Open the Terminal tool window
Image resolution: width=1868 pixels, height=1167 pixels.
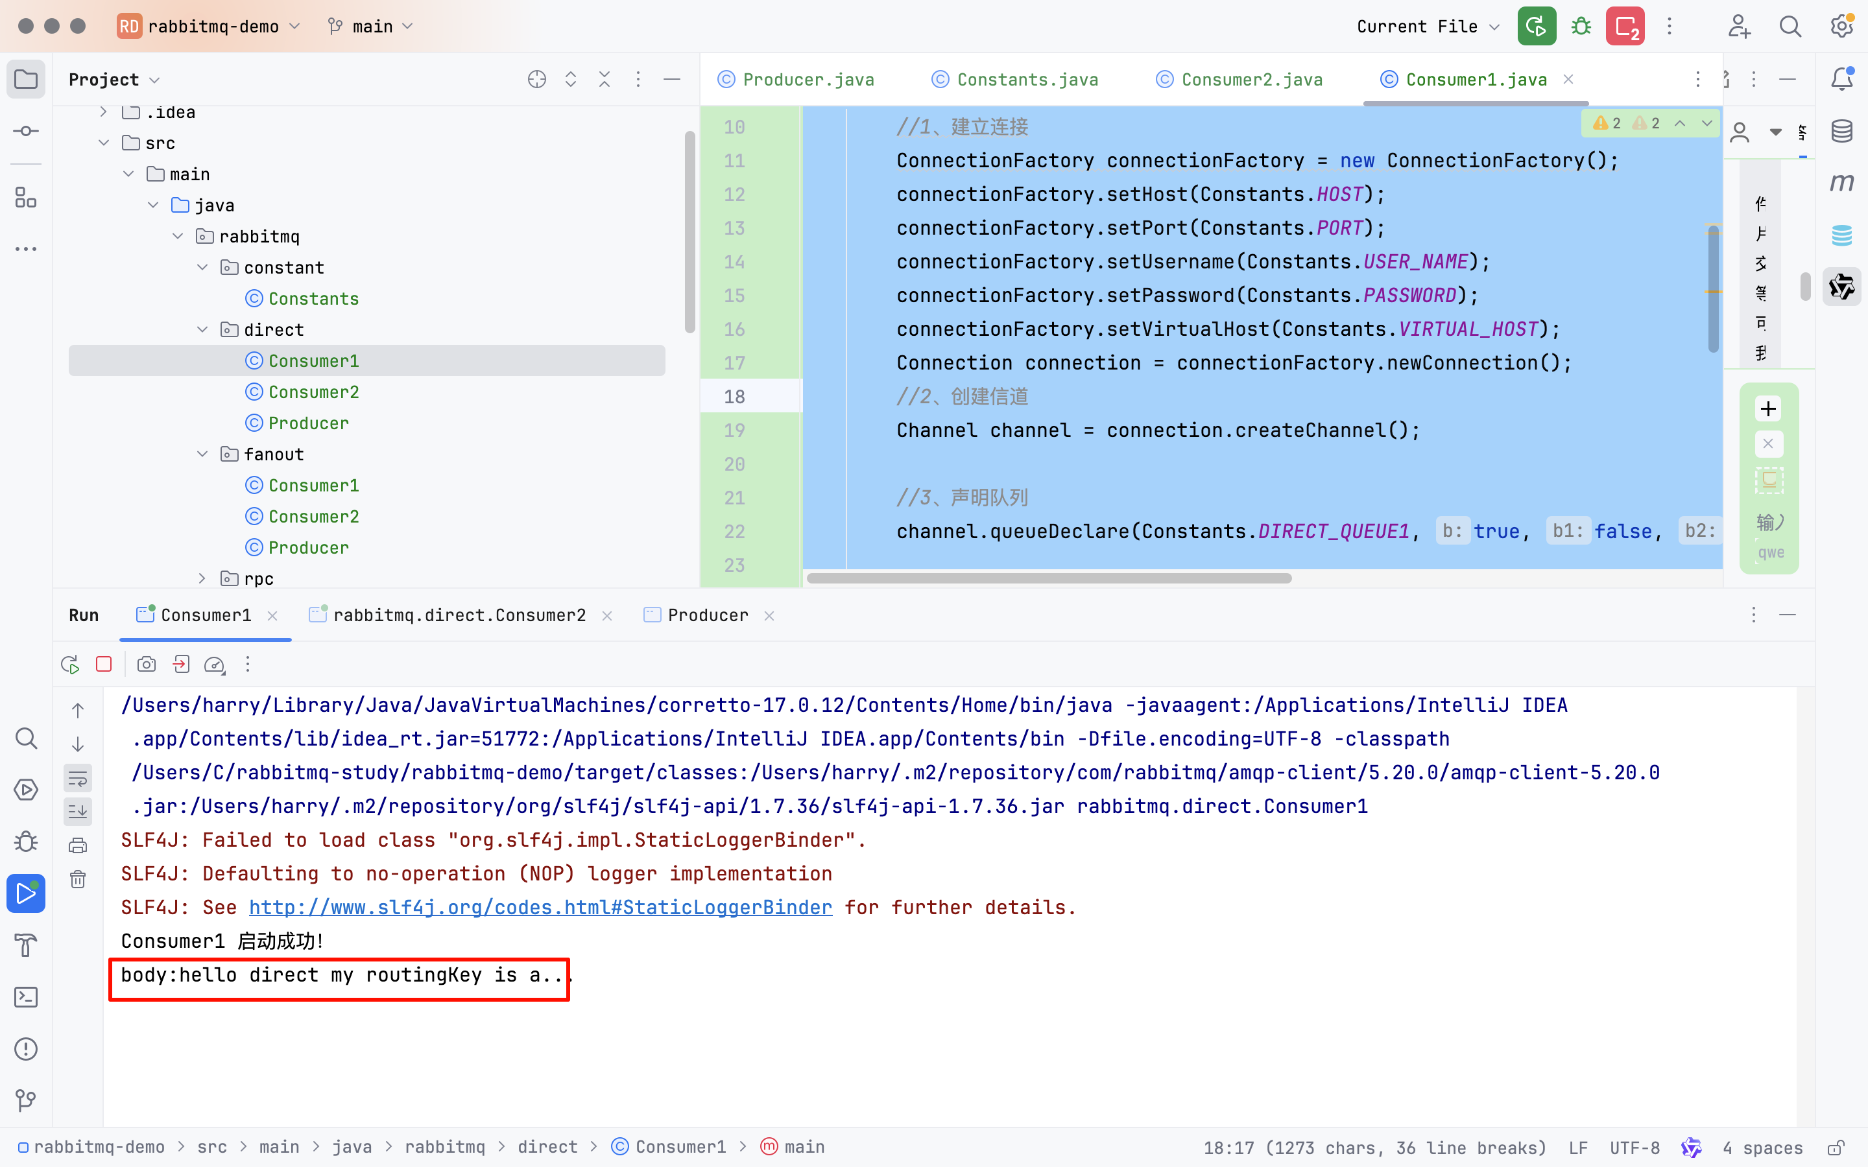coord(25,997)
